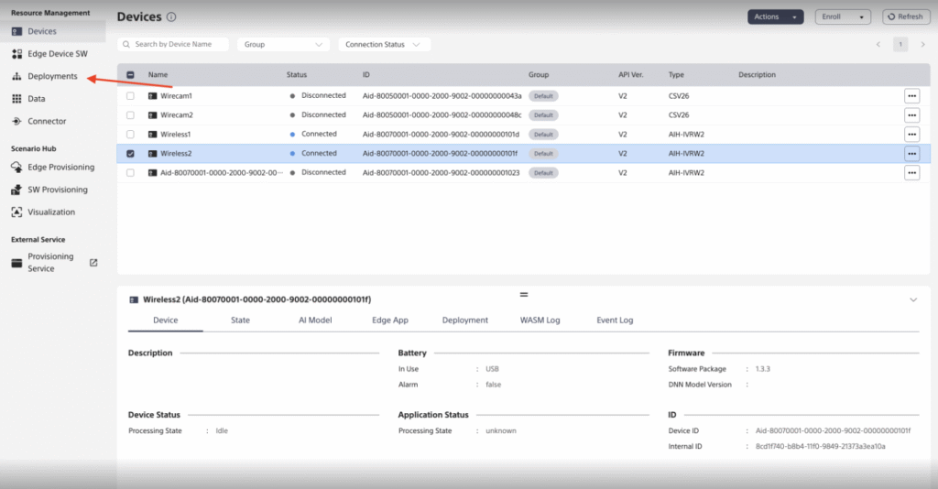Click the Enroll button
Image resolution: width=938 pixels, height=489 pixels.
843,16
